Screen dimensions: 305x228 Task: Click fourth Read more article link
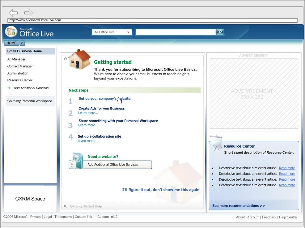tap(287, 185)
